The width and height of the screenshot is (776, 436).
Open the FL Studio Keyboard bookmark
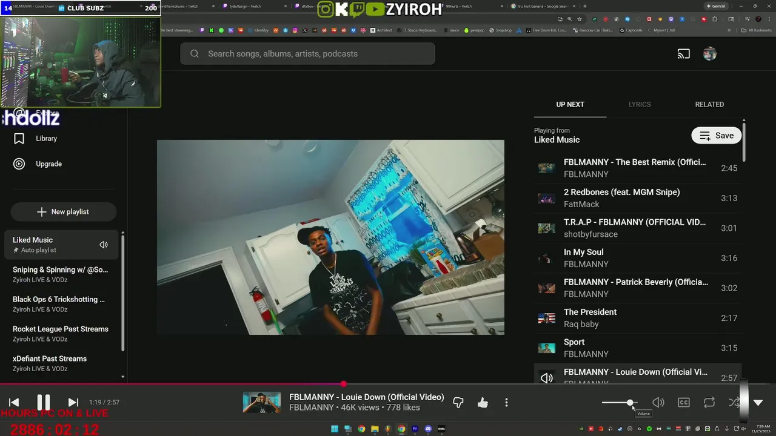[416, 30]
